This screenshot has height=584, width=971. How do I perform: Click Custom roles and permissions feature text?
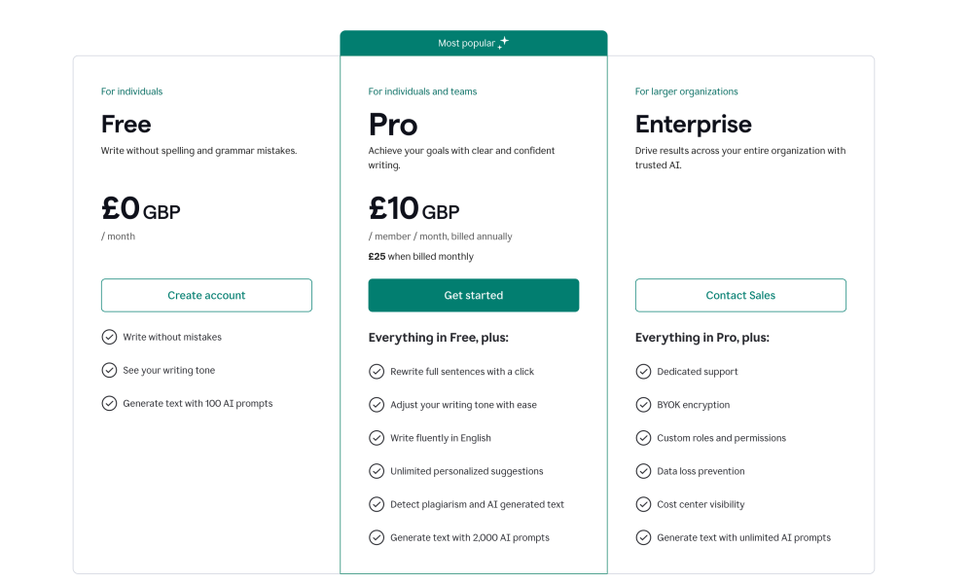(x=721, y=438)
